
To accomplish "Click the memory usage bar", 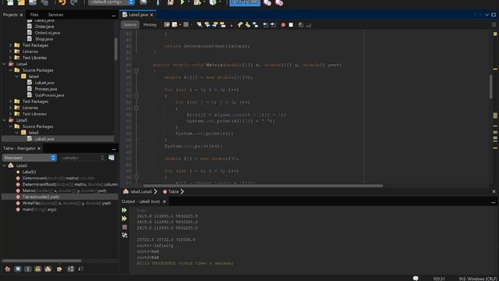I will coord(245,2).
